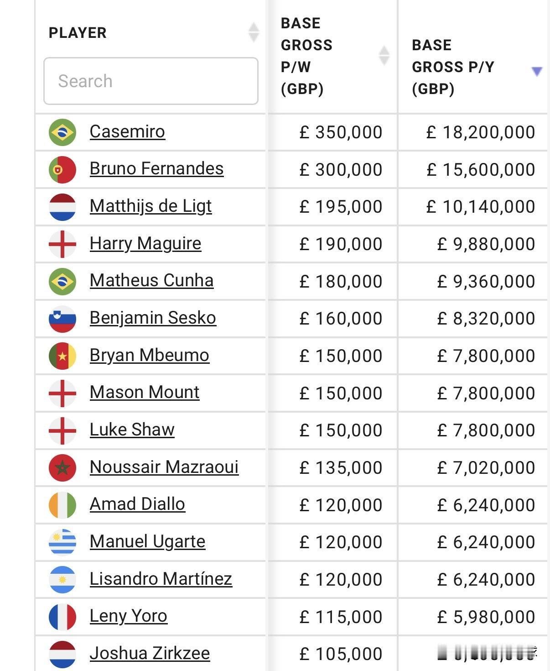Click the Base Gross P/Y header label
The image size is (550, 671).
coord(452,67)
